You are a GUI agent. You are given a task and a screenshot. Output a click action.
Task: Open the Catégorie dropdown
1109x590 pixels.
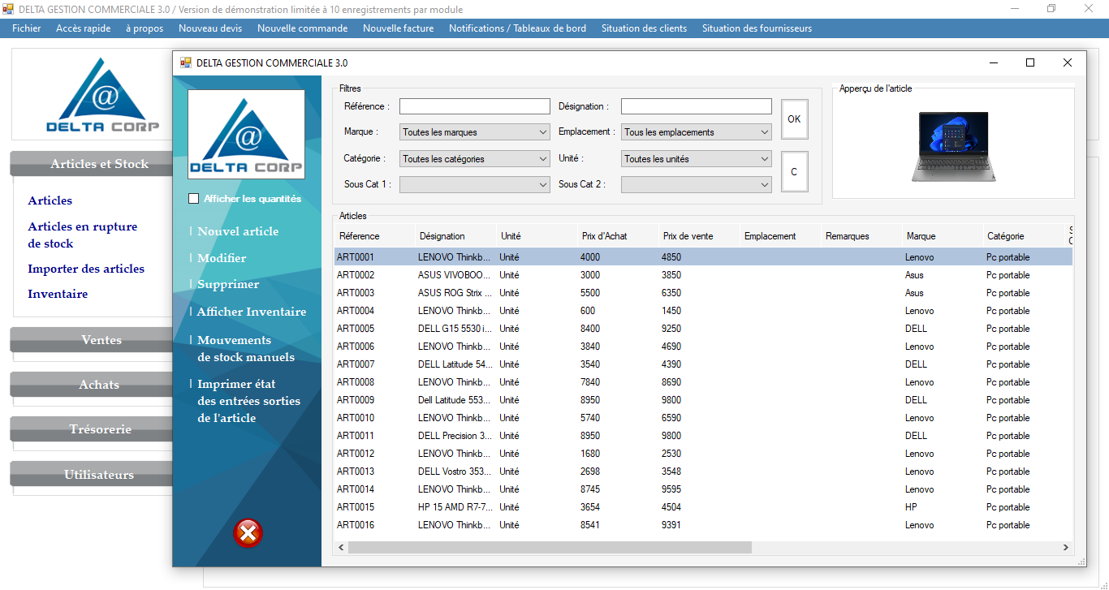tap(475, 159)
